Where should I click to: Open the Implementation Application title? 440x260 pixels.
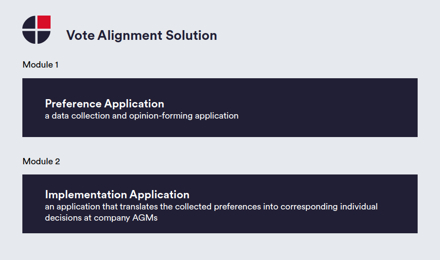point(117,195)
